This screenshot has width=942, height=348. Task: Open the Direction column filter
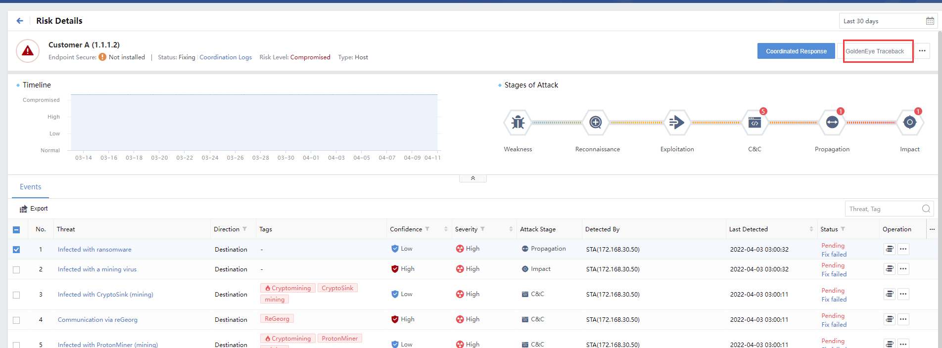[244, 229]
